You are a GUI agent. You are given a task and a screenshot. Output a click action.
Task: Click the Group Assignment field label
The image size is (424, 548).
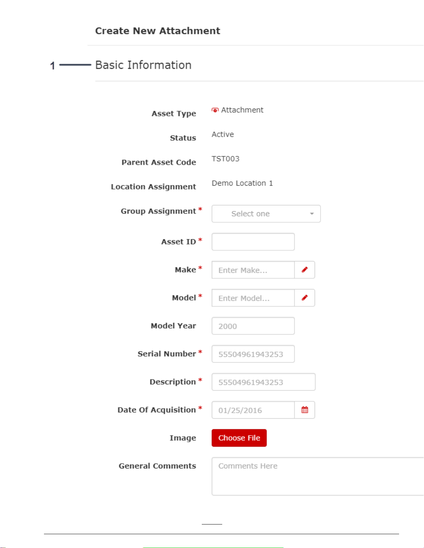158,211
